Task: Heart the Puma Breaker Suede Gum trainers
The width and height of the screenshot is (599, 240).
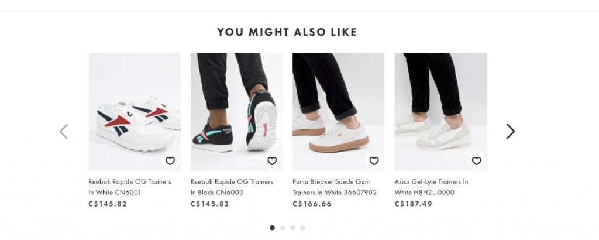Action: point(374,161)
